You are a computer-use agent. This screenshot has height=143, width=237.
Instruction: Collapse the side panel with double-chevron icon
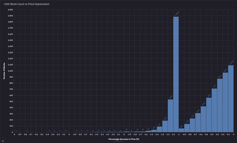click(2, 141)
